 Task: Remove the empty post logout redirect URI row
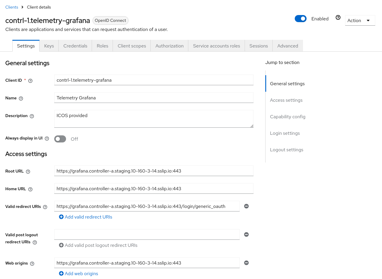[246, 234]
